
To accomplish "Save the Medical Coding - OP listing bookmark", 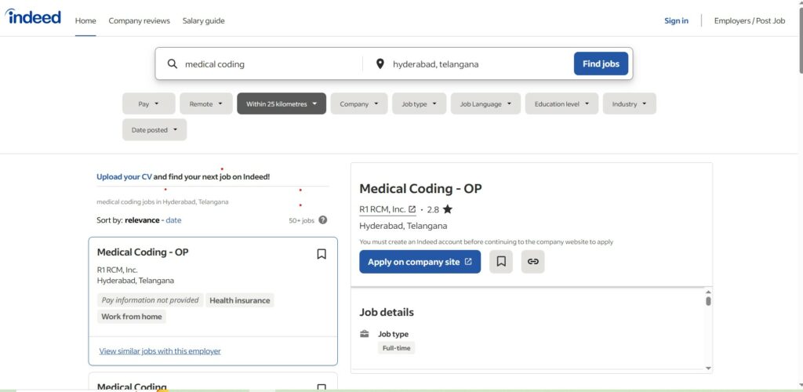I will click(322, 254).
